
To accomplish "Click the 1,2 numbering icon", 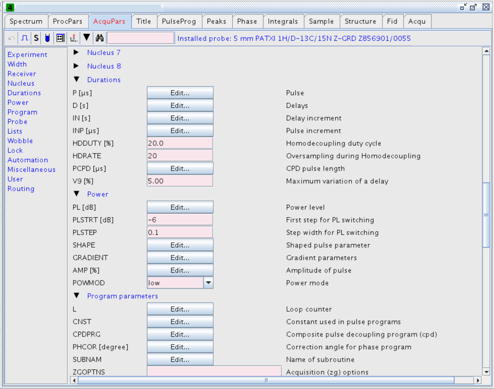I will point(73,38).
